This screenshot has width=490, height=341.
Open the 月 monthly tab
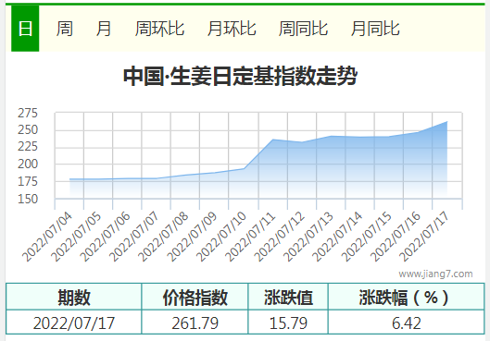[104, 29]
